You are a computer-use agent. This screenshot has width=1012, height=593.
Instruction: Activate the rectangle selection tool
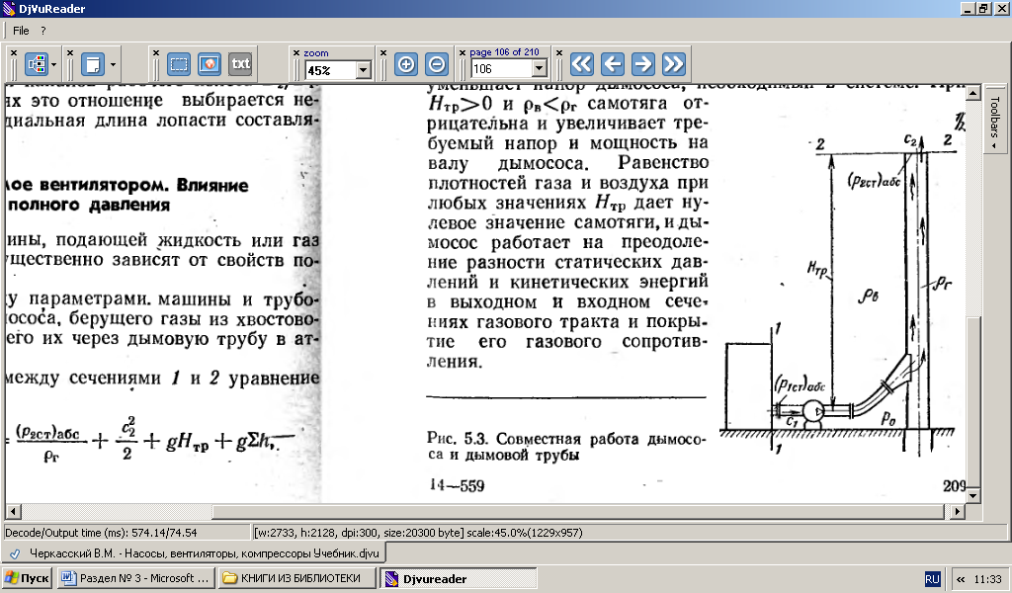[179, 64]
